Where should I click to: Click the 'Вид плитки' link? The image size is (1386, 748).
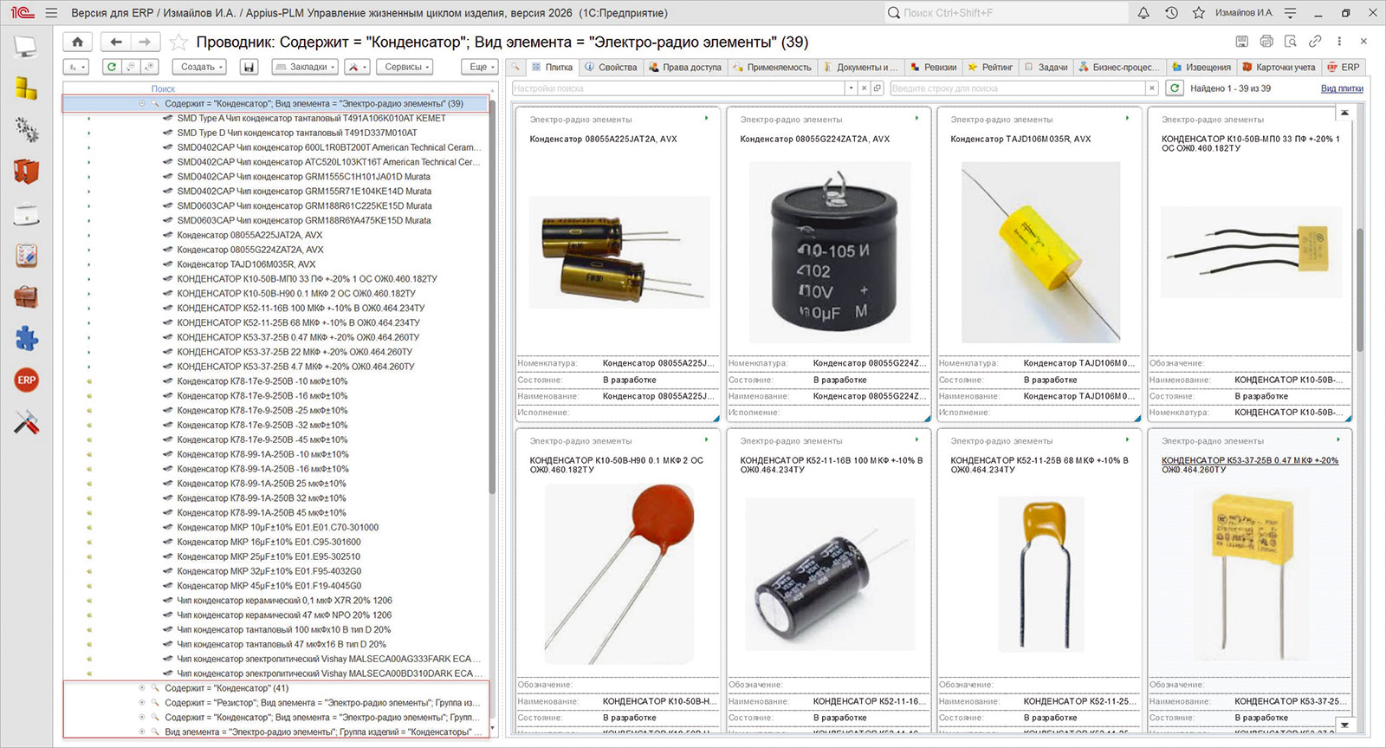tap(1342, 88)
